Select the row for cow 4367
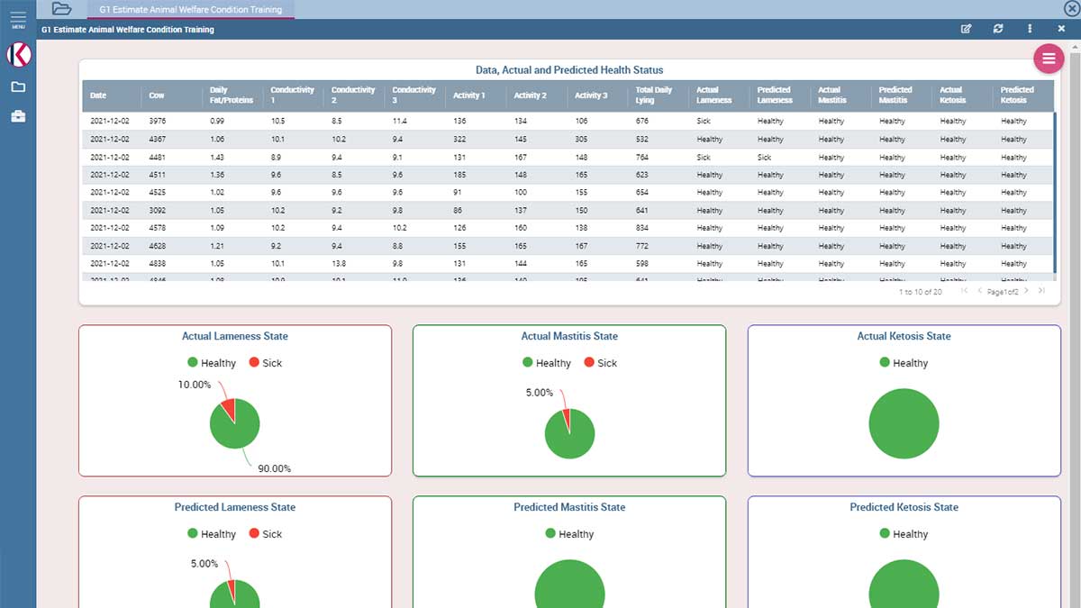This screenshot has width=1081, height=608. [x=568, y=140]
